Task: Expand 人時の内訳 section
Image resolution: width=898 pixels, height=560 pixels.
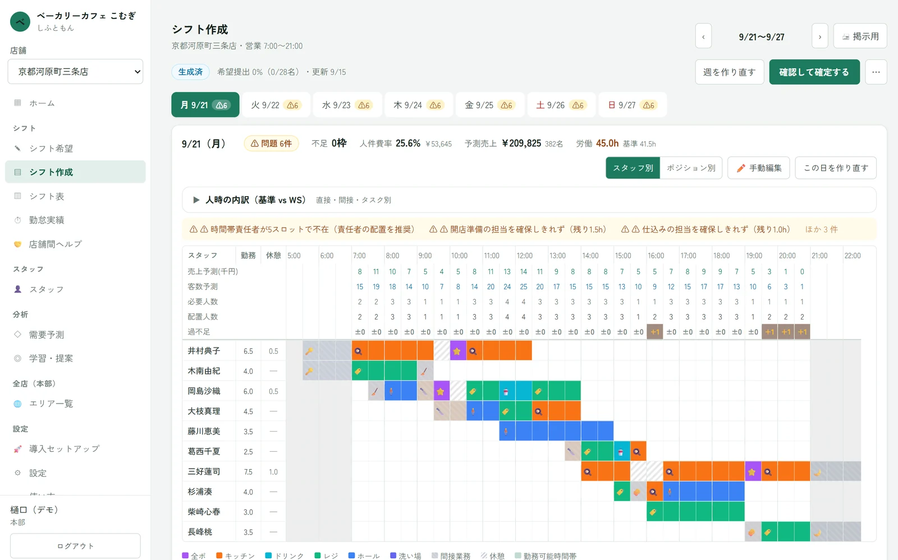Action: pos(529,200)
